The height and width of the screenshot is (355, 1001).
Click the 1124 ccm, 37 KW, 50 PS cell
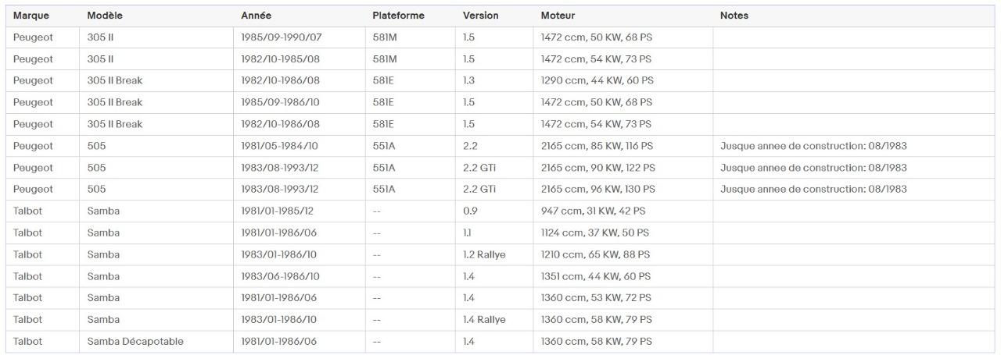(x=594, y=233)
